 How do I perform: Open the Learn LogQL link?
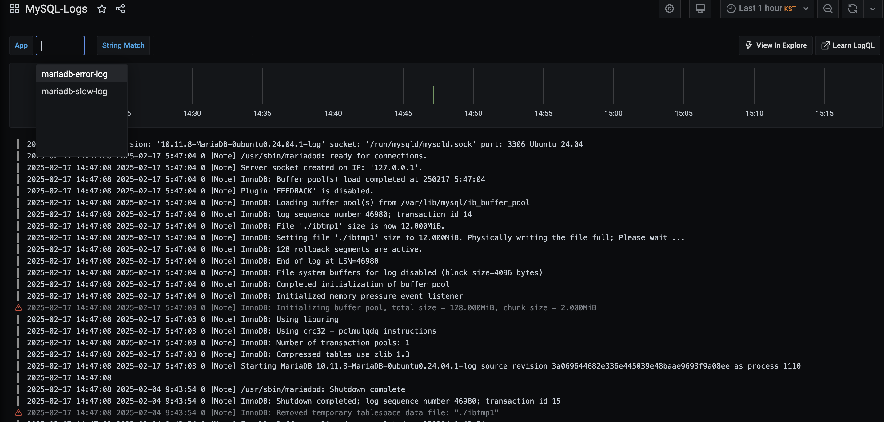pyautogui.click(x=847, y=45)
